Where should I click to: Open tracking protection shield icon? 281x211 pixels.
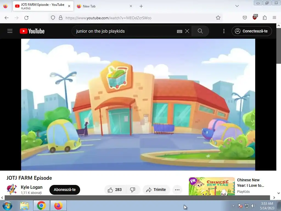tap(53, 18)
